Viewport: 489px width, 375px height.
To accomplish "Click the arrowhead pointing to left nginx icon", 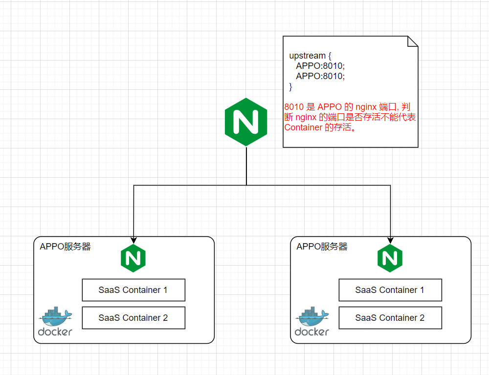I will pos(133,240).
